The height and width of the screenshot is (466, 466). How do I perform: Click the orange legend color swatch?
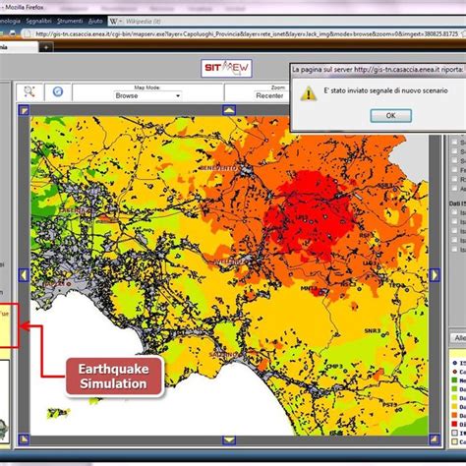tap(454, 415)
